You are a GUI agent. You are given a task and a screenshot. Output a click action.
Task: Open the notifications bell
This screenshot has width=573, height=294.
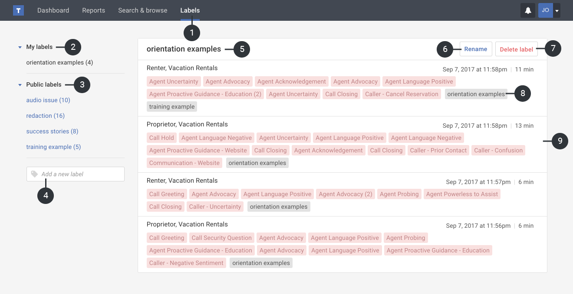pyautogui.click(x=528, y=10)
